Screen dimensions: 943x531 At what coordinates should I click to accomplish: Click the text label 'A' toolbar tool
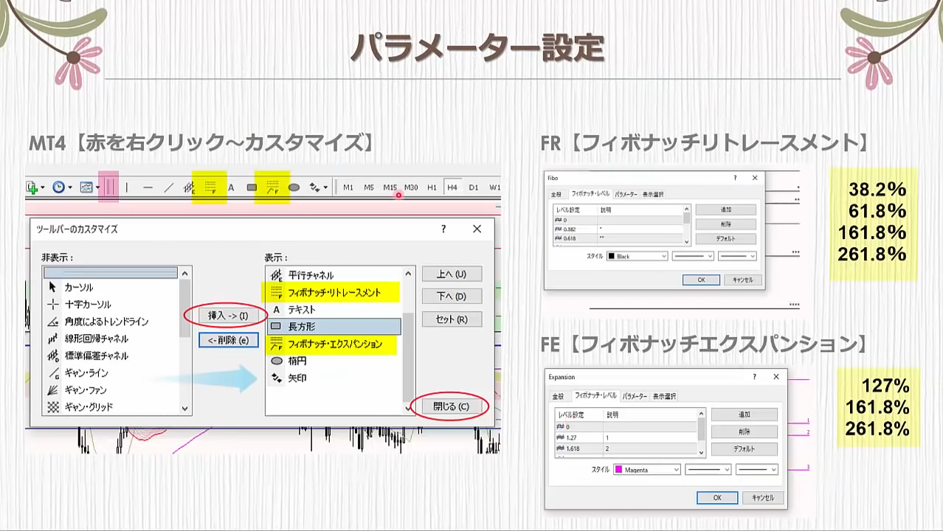(231, 187)
